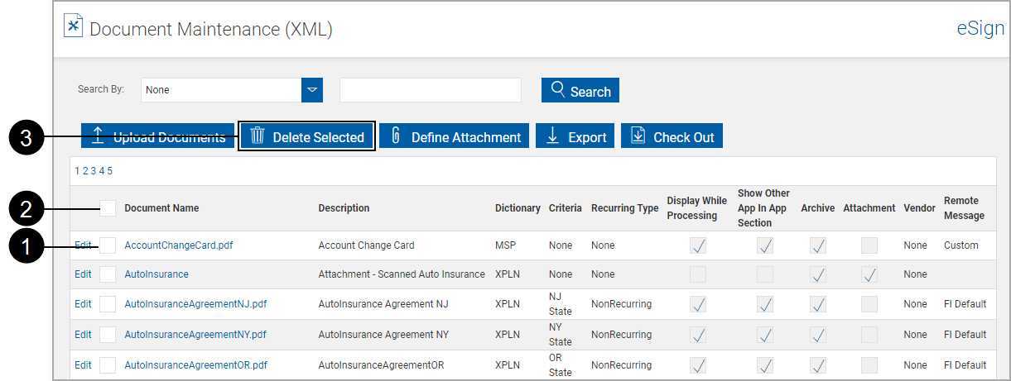
Task: Toggle Archive checkbox for AccountChangeCard.pdf
Action: [x=818, y=245]
